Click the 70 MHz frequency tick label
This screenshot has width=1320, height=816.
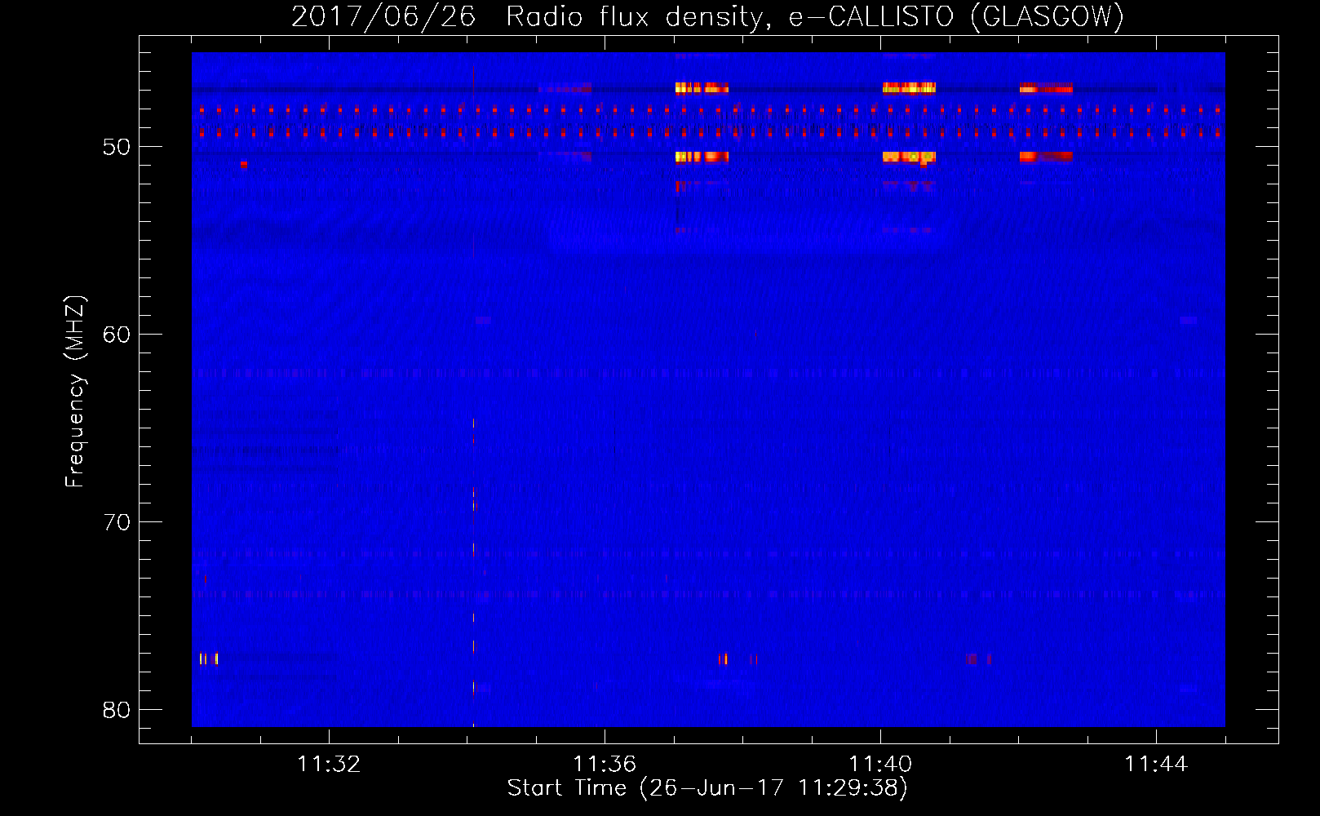117,522
